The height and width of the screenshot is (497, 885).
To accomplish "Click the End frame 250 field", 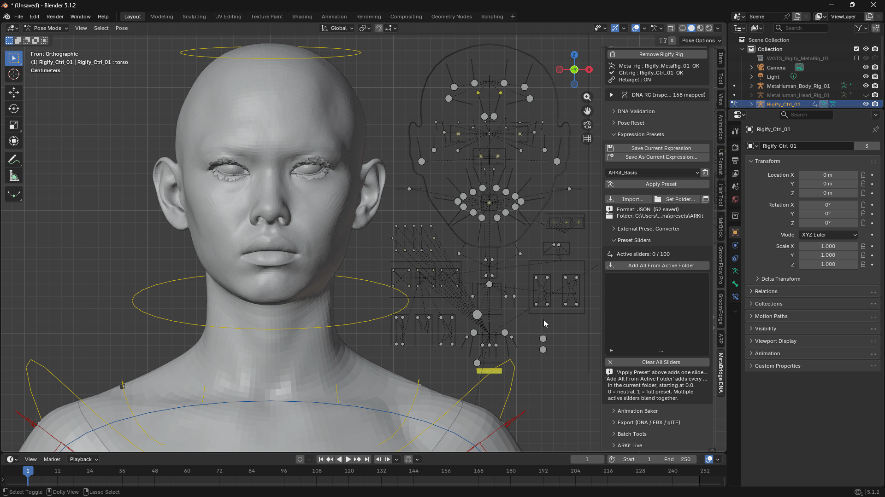I will click(x=677, y=459).
